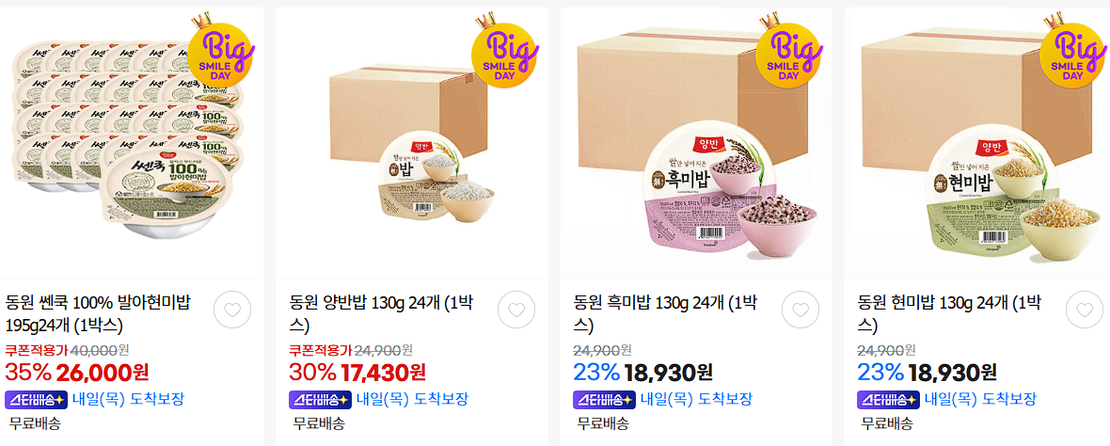
Task: Toggle wishlist heart for 동원 흑미밥
Action: tap(800, 310)
